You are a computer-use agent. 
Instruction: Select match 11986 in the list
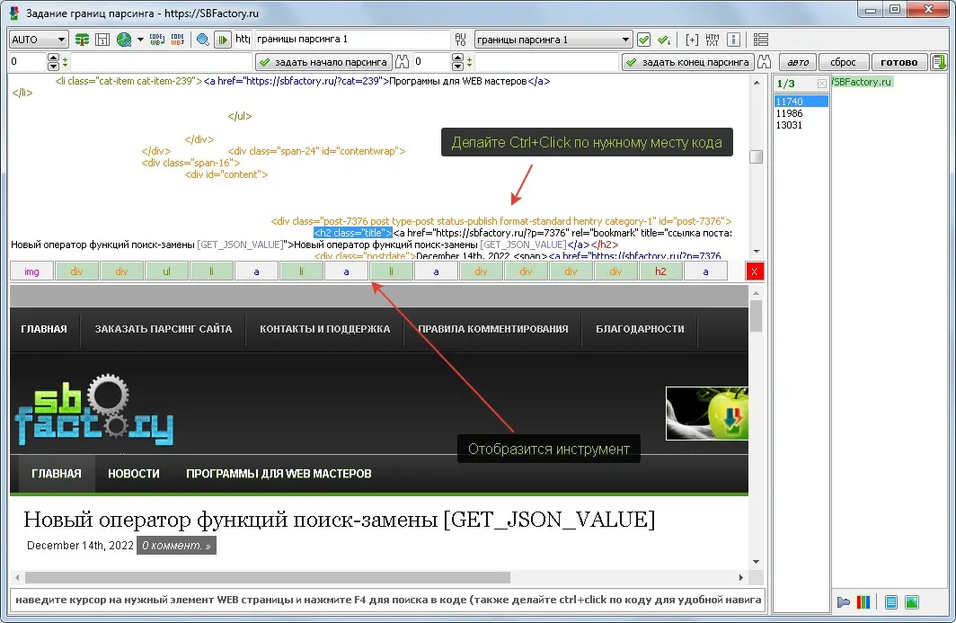801,113
